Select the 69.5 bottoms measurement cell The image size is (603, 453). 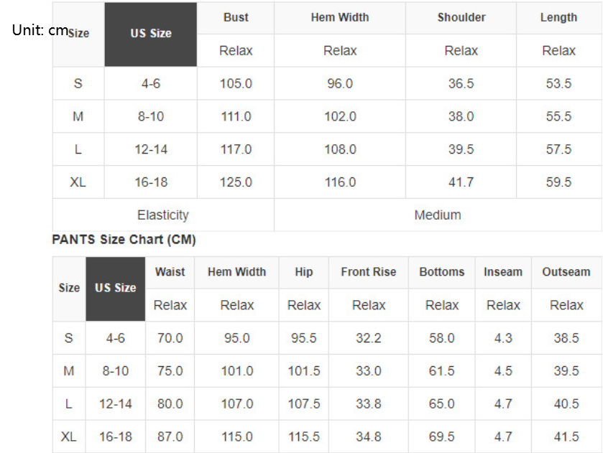[x=441, y=436]
